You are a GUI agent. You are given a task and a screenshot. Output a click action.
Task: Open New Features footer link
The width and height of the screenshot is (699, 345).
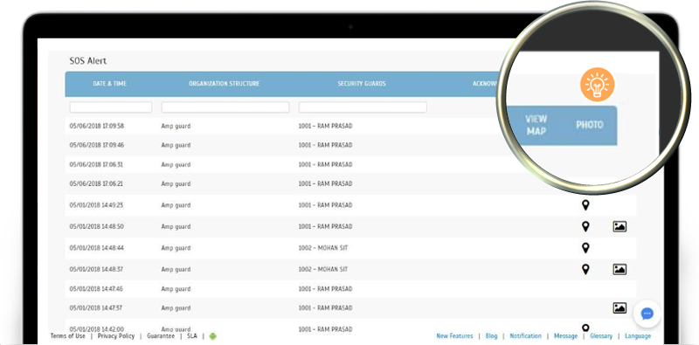pyautogui.click(x=454, y=336)
